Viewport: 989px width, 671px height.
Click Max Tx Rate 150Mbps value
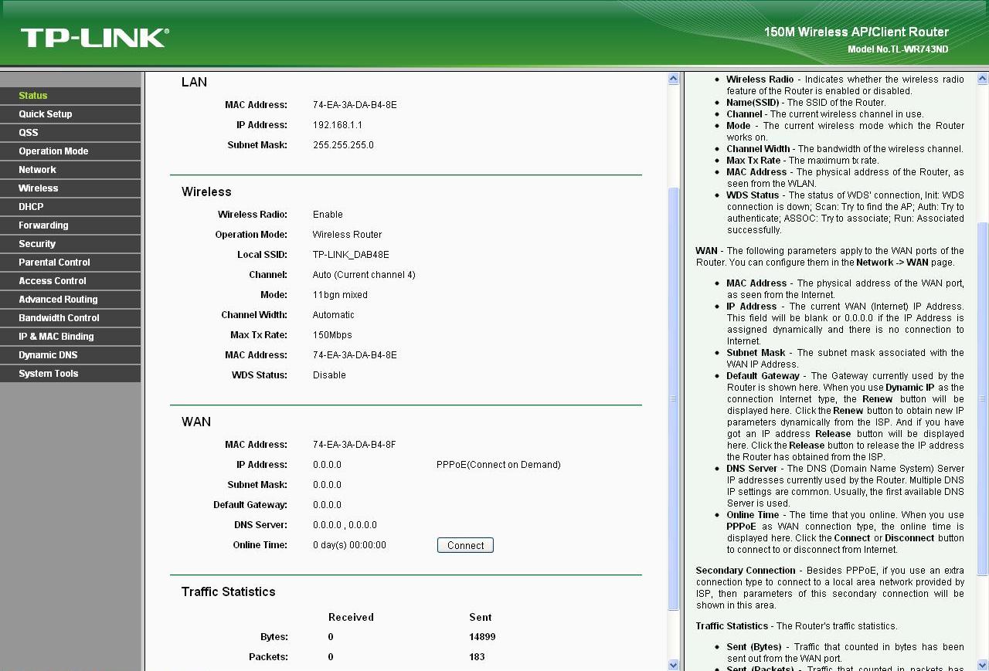click(x=332, y=335)
